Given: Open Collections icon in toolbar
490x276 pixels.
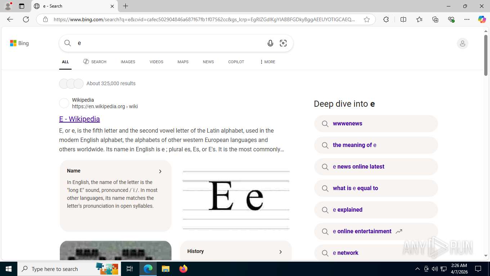Looking at the screenshot, I should (435, 19).
